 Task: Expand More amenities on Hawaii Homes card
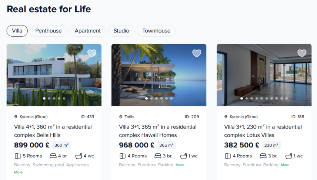coord(180,165)
